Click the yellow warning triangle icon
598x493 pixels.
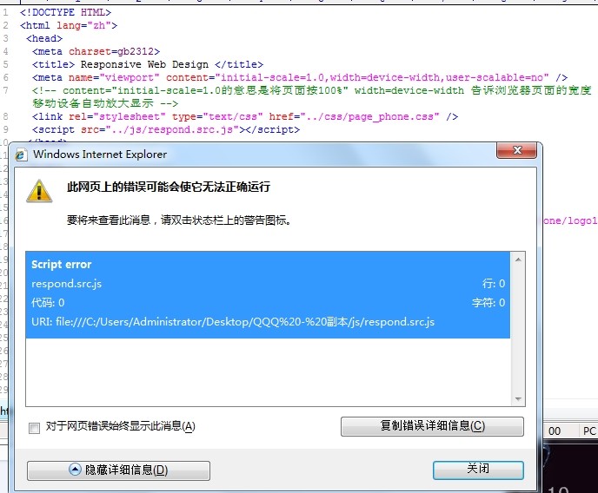(x=39, y=191)
